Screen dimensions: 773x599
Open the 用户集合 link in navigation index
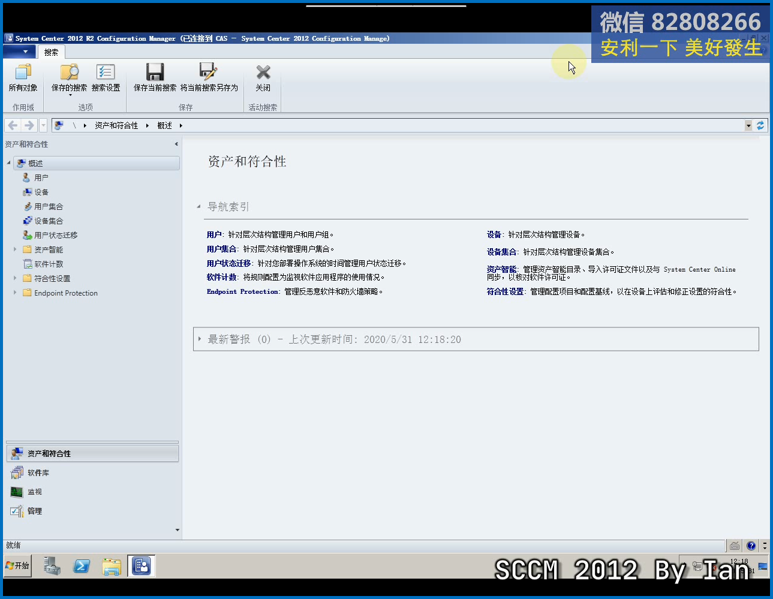221,249
